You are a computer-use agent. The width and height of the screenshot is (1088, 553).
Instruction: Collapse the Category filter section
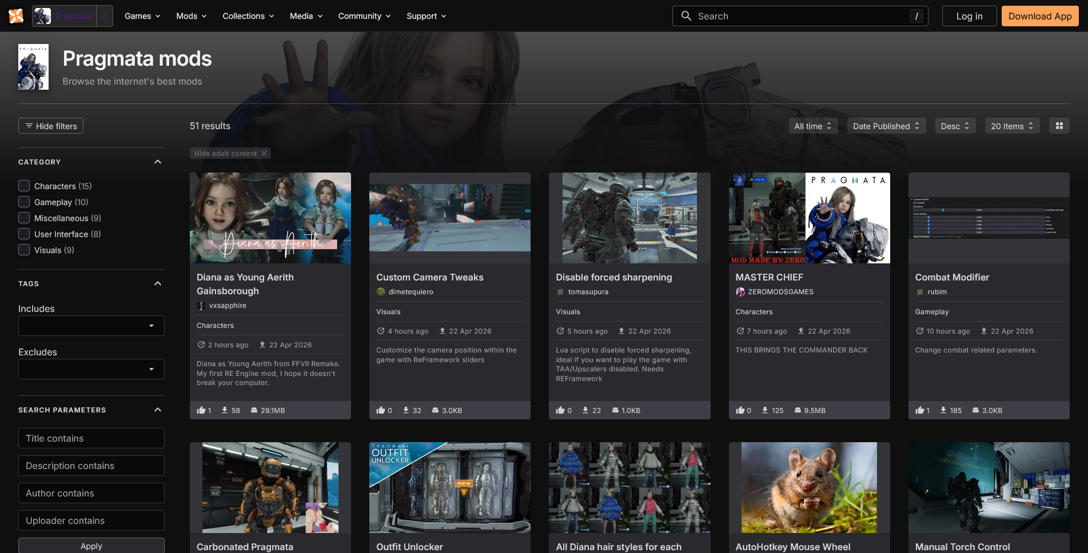[158, 162]
